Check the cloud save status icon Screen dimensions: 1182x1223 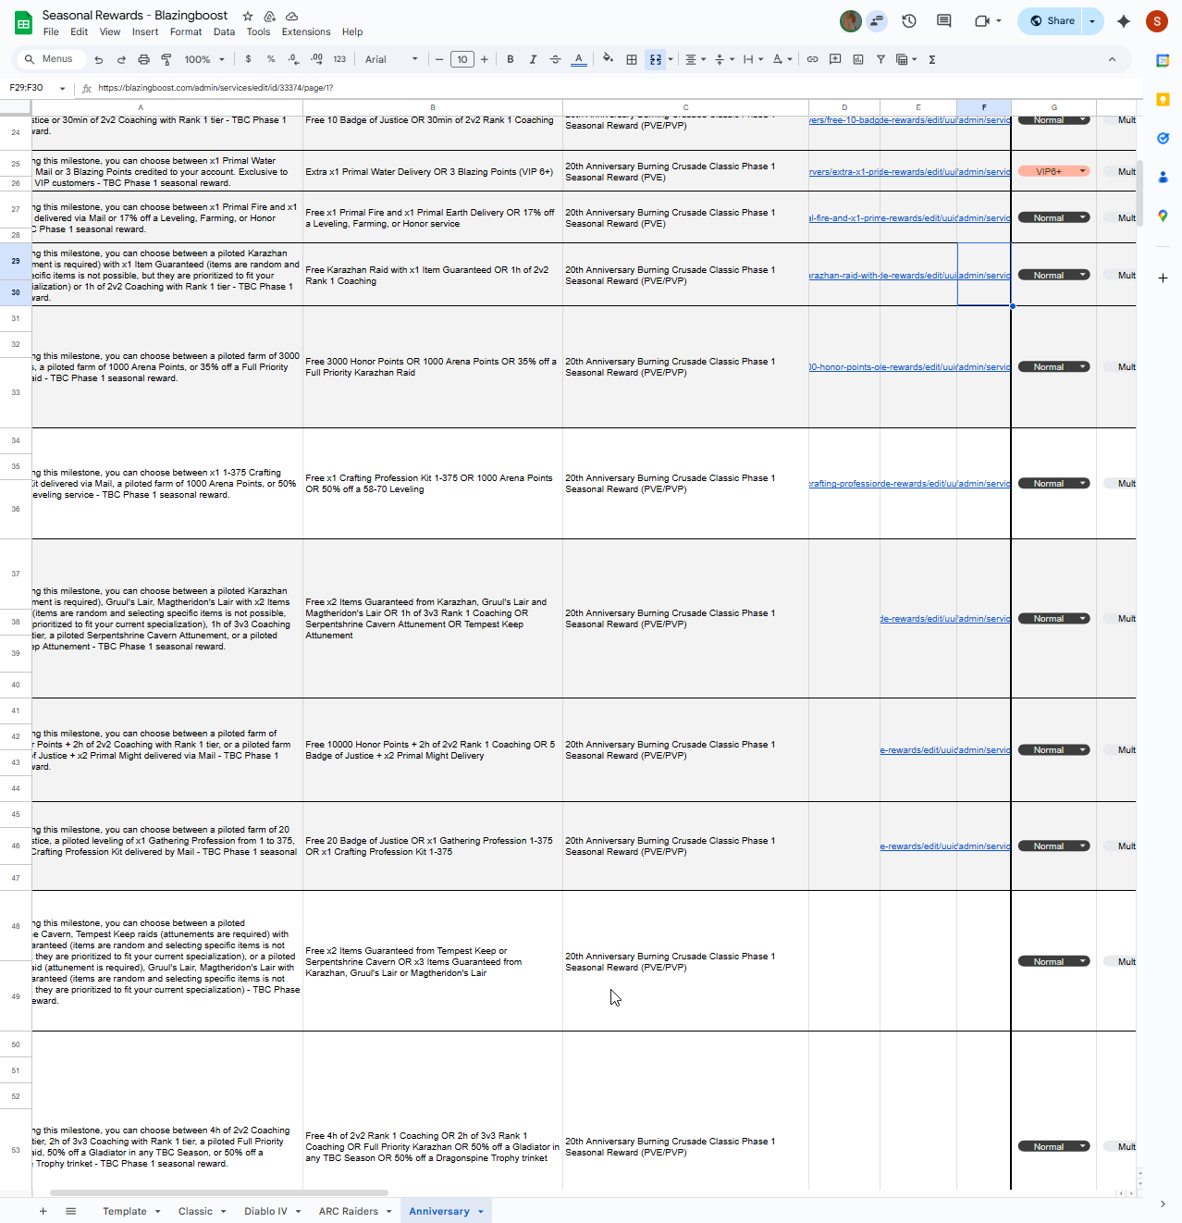click(291, 17)
